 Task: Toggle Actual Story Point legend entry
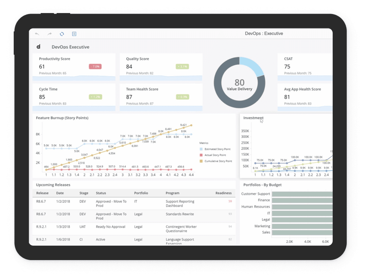[x=213, y=155]
